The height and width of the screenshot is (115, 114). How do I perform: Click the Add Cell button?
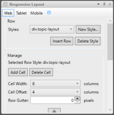[x=18, y=72]
